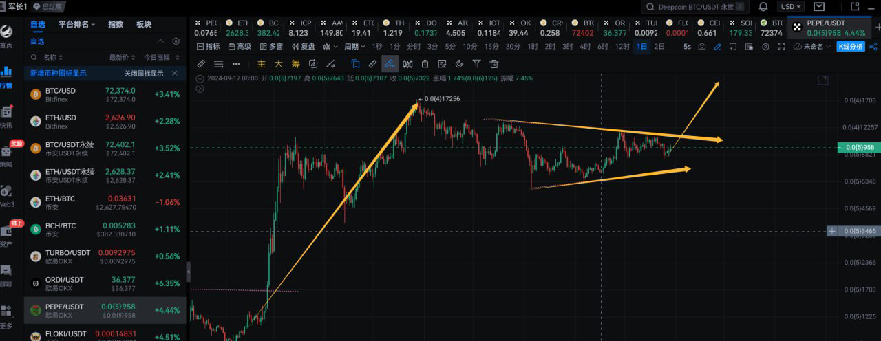881x341 pixels.
Task: Open the Web3 sidebar icon
Action: click(x=6, y=195)
